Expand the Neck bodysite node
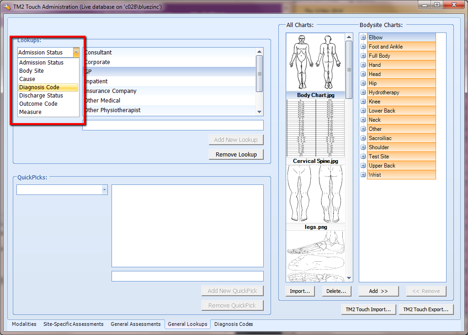 click(x=363, y=120)
